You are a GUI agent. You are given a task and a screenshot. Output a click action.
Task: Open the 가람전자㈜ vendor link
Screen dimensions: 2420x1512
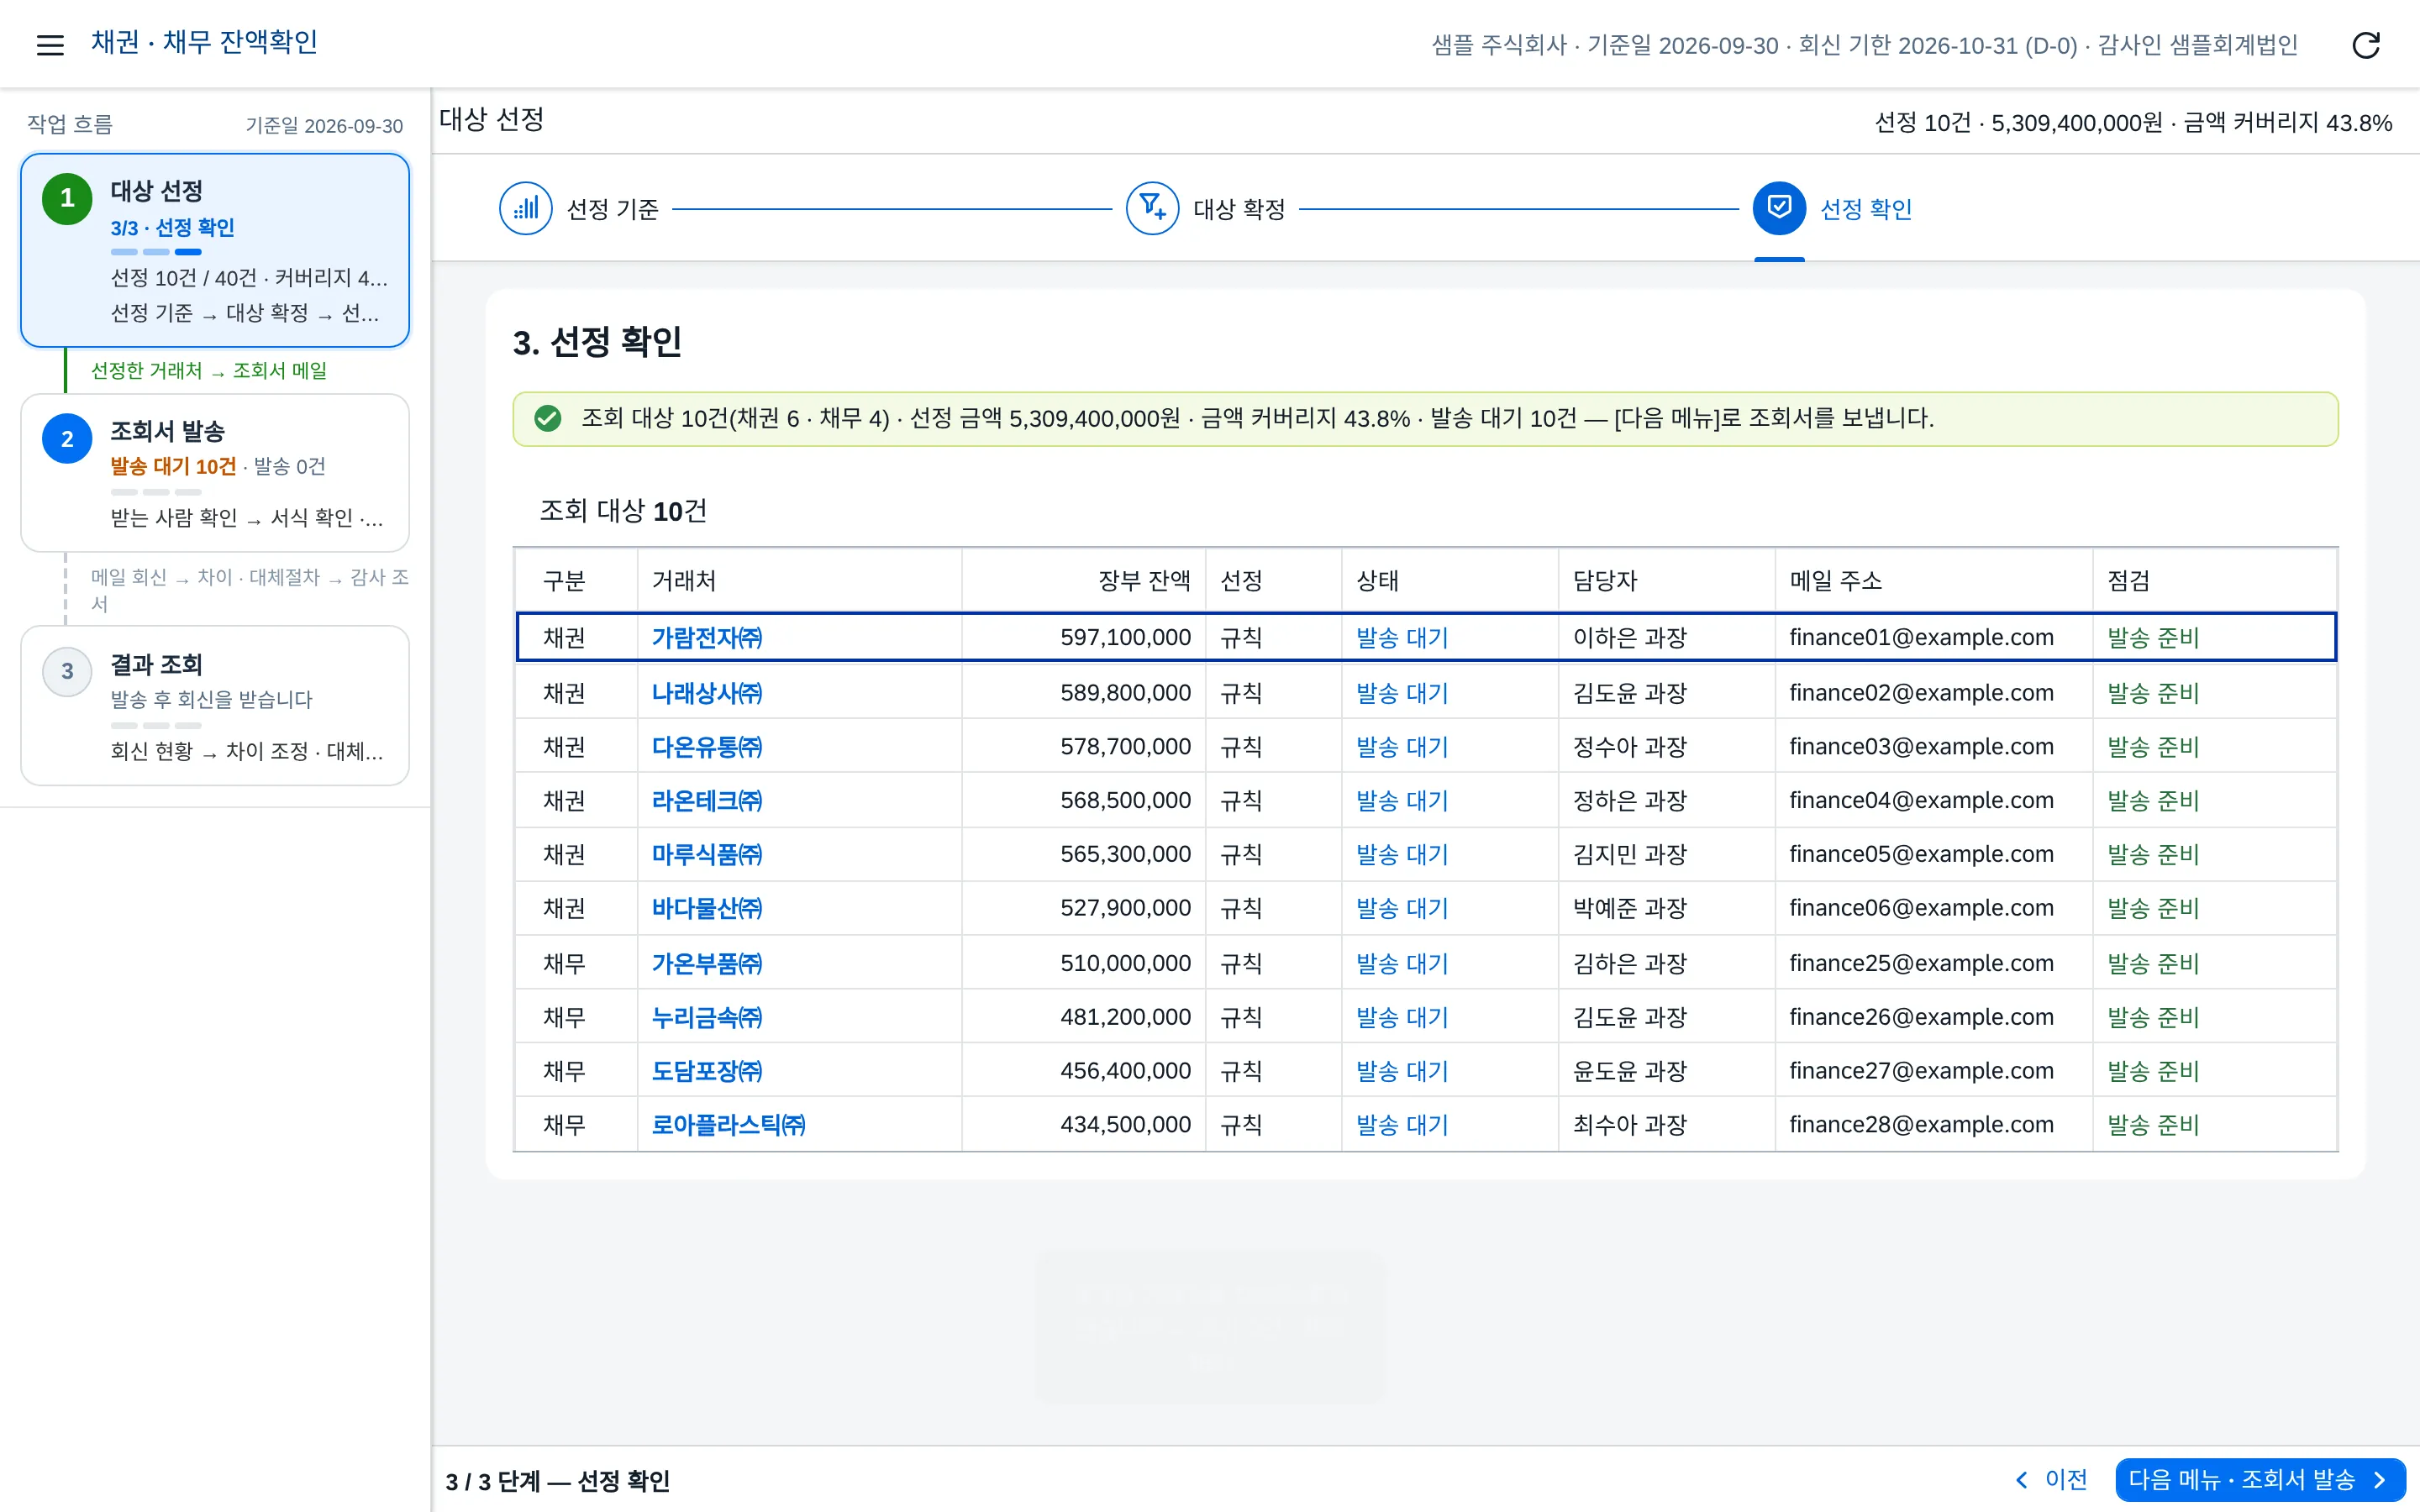point(707,637)
